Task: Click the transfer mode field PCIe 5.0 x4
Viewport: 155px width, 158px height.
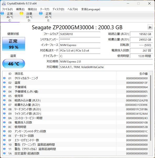Action: click(80, 51)
